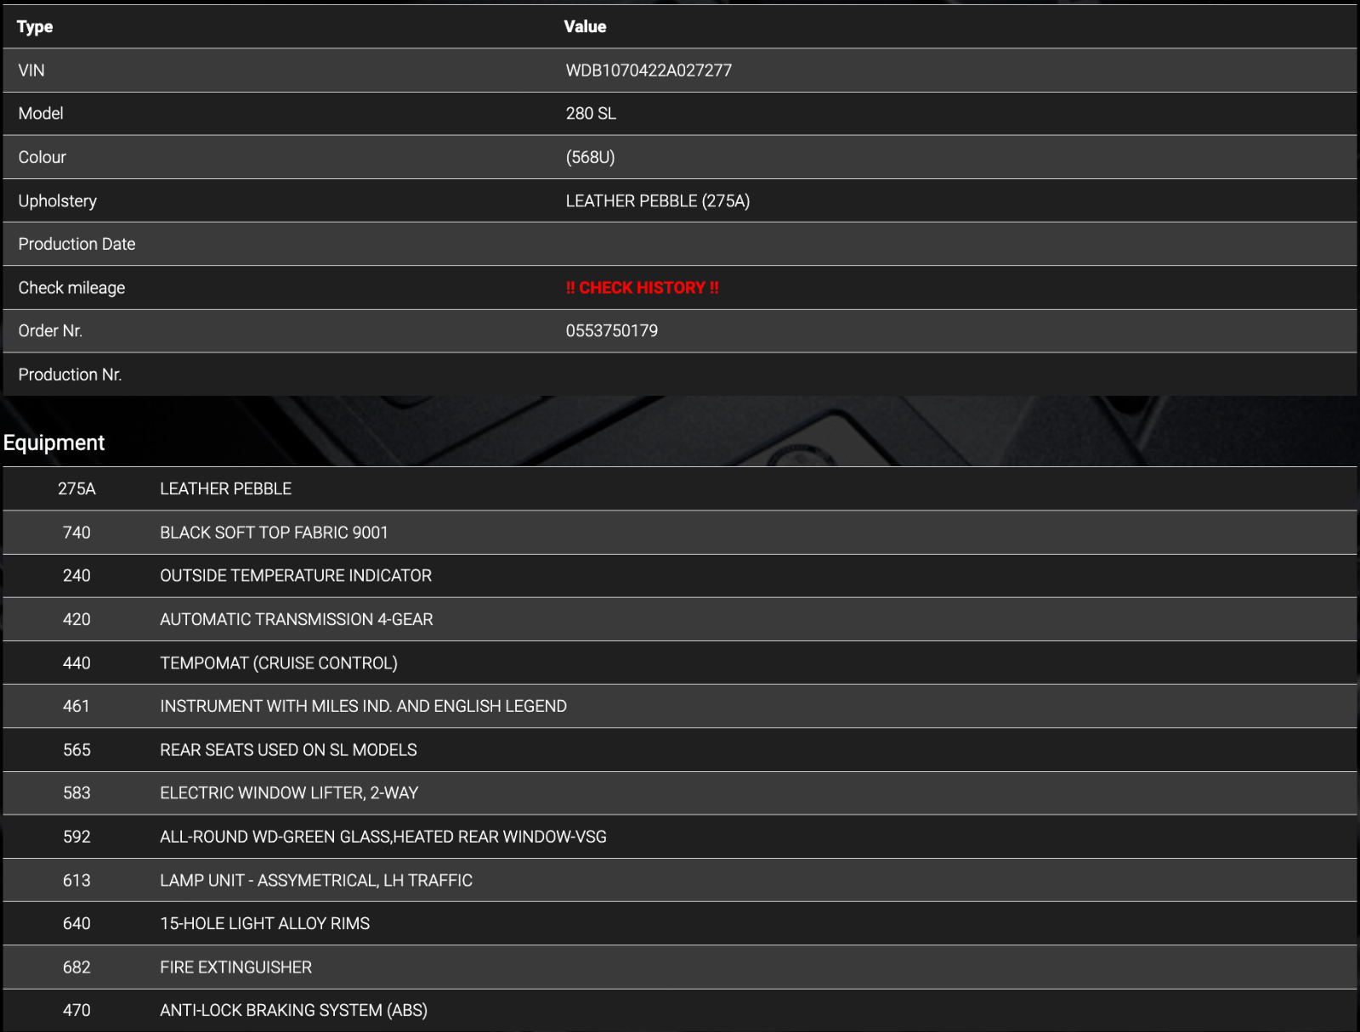Select the ANTI-LOCK BRAKING SYSTEM (ABS) row
Viewport: 1360px width, 1032px height.
(293, 1010)
